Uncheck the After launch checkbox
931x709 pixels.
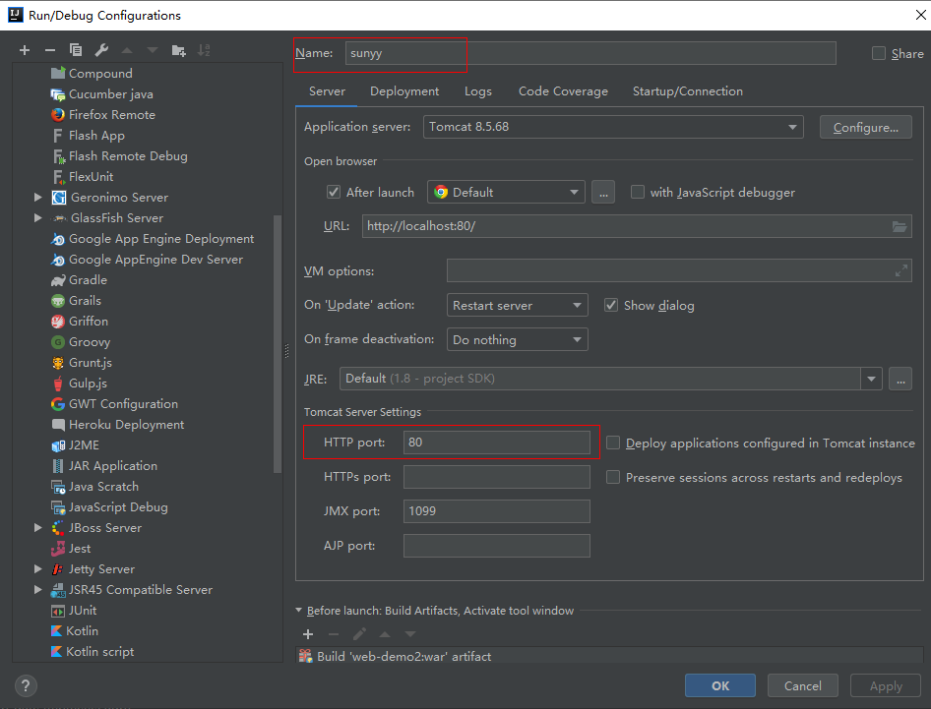pyautogui.click(x=334, y=193)
